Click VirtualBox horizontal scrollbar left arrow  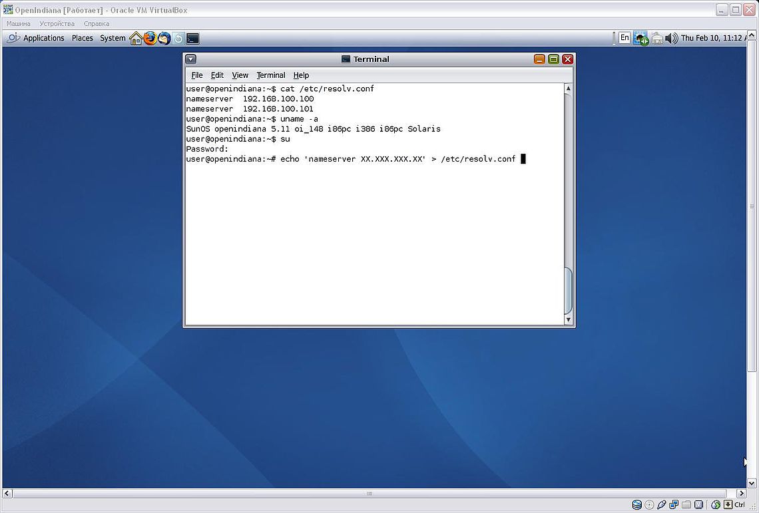(x=7, y=493)
